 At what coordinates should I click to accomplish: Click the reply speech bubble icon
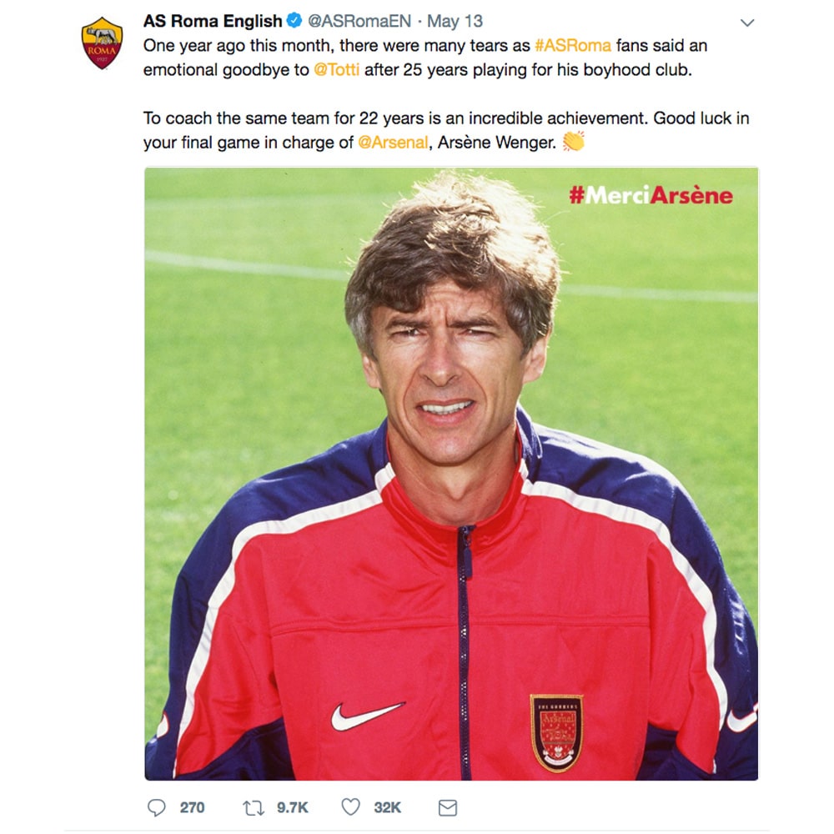[x=157, y=807]
